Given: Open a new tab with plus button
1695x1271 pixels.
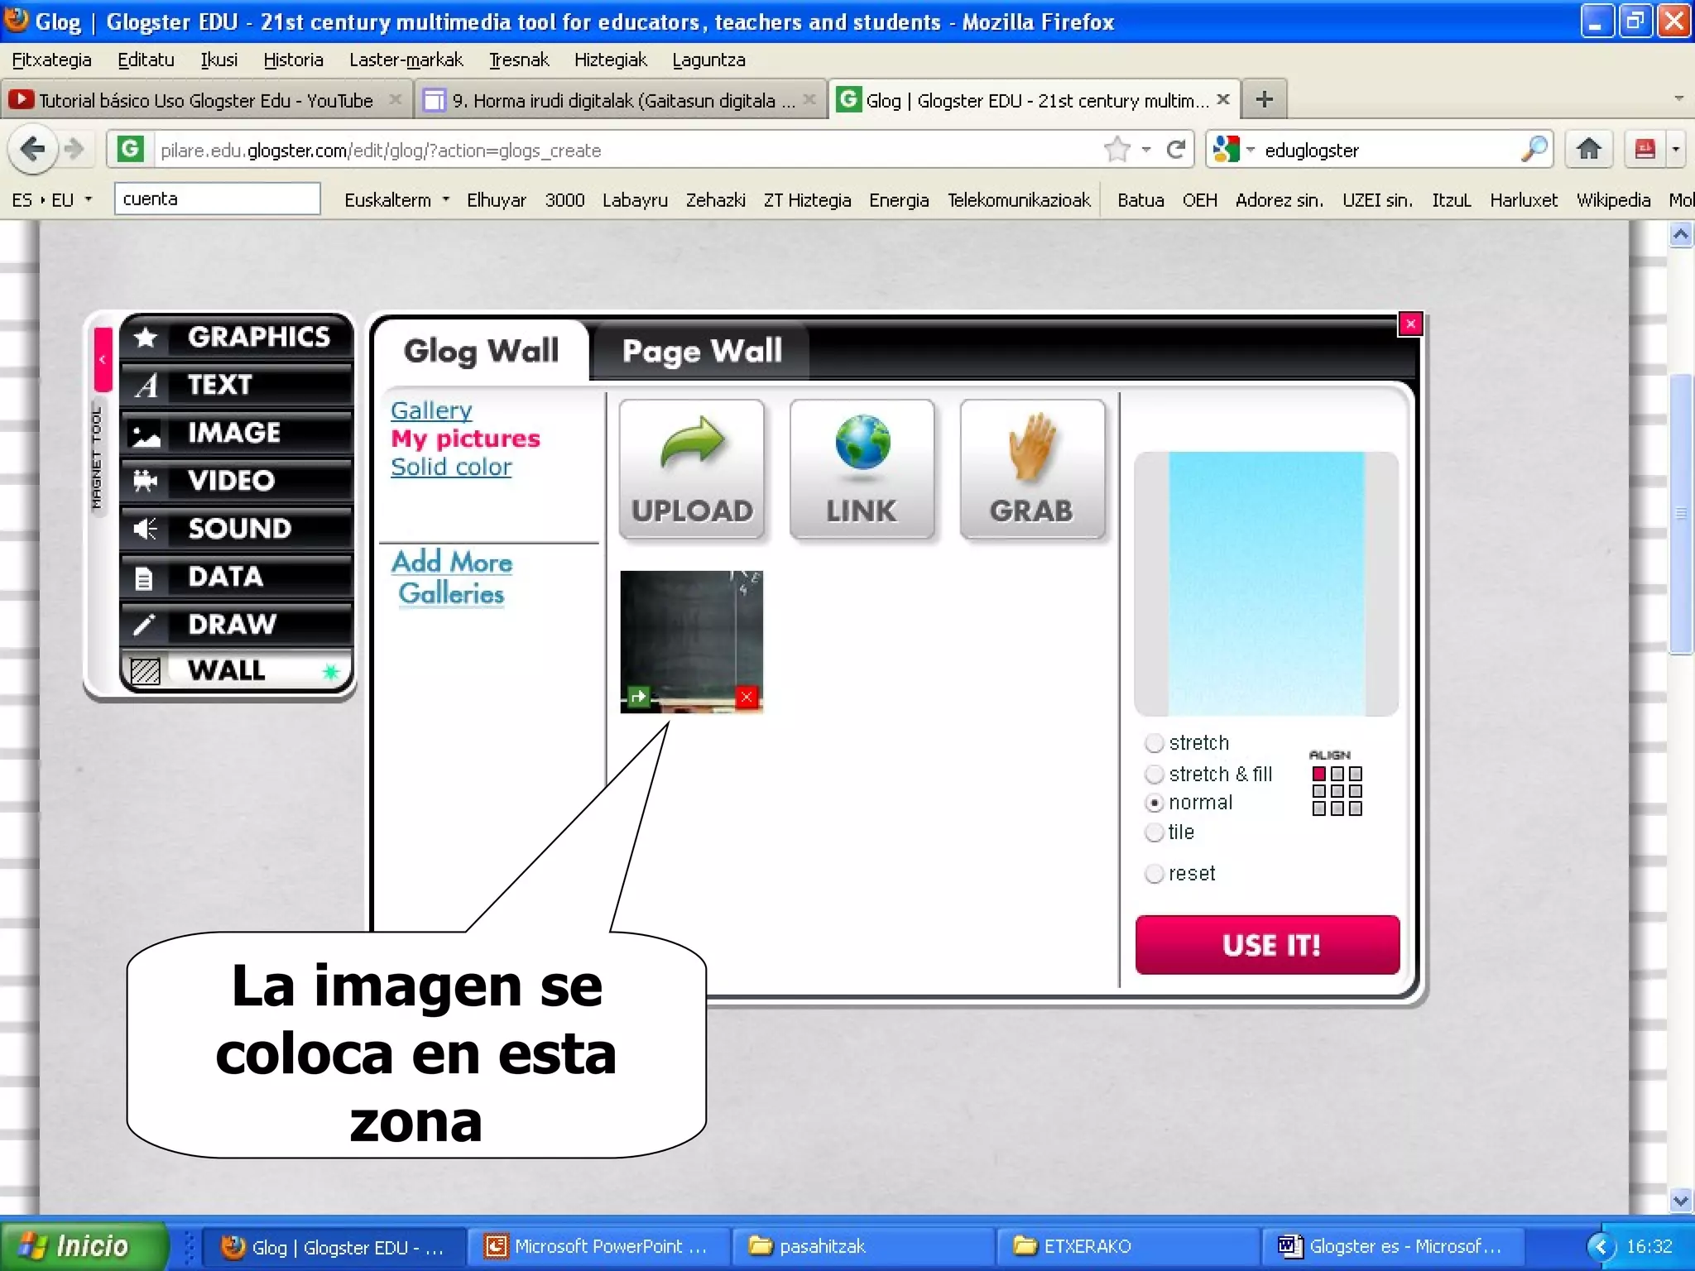Looking at the screenshot, I should click(1264, 100).
